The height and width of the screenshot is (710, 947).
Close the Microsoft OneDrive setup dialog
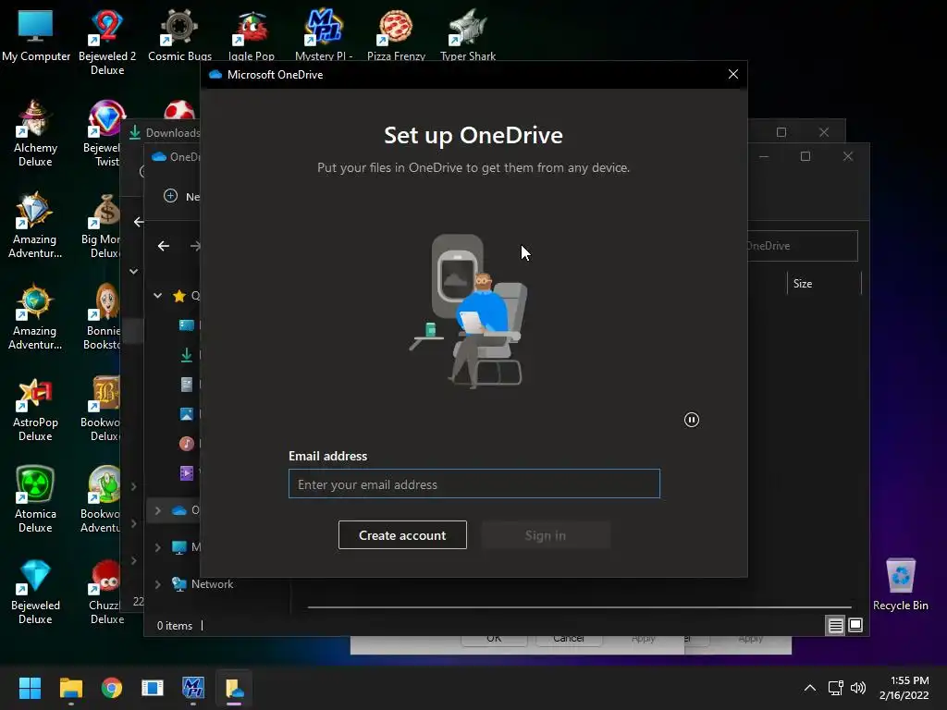tap(733, 74)
